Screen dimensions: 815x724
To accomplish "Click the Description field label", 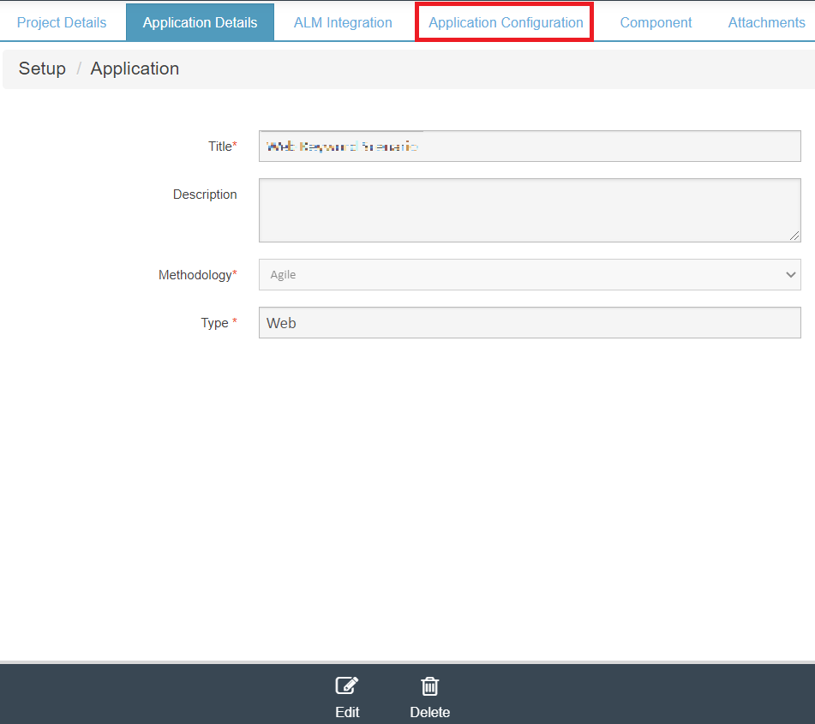I will click(x=205, y=194).
